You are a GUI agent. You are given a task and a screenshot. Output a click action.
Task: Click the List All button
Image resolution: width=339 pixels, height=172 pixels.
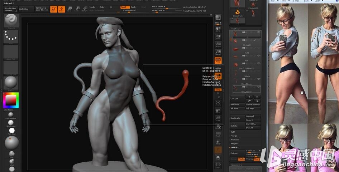pyautogui.click(x=237, y=99)
